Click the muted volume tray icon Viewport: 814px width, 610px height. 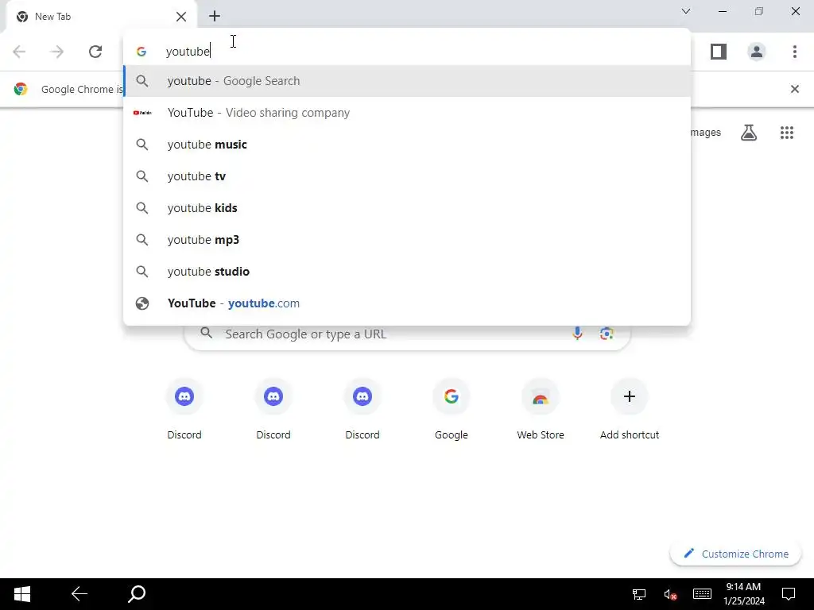pos(670,594)
